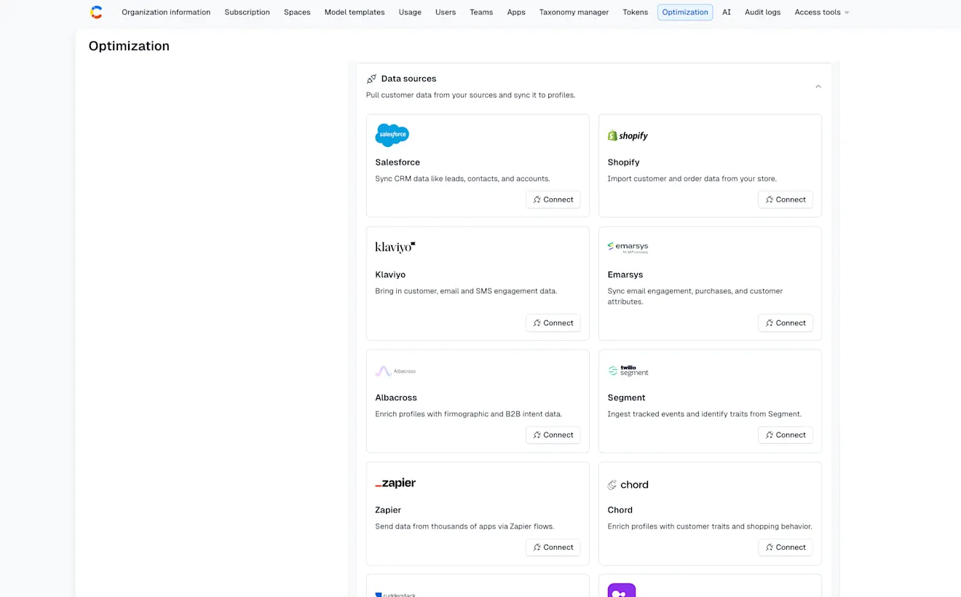Click the app logo in top-left corner
This screenshot has width=961, height=597.
96,12
